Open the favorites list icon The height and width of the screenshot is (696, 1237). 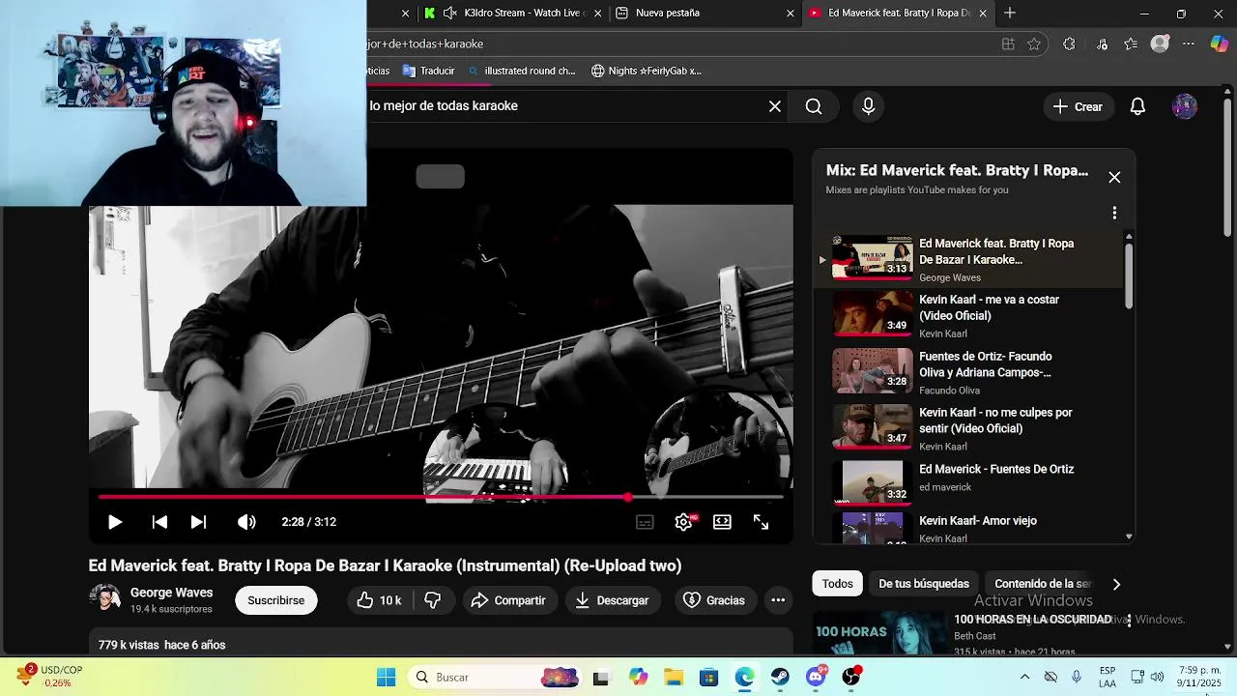tap(1131, 43)
